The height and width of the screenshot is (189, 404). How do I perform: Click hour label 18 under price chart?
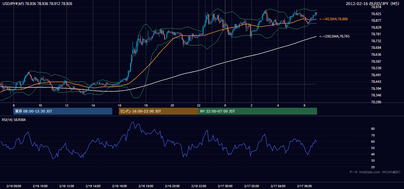[146, 105]
